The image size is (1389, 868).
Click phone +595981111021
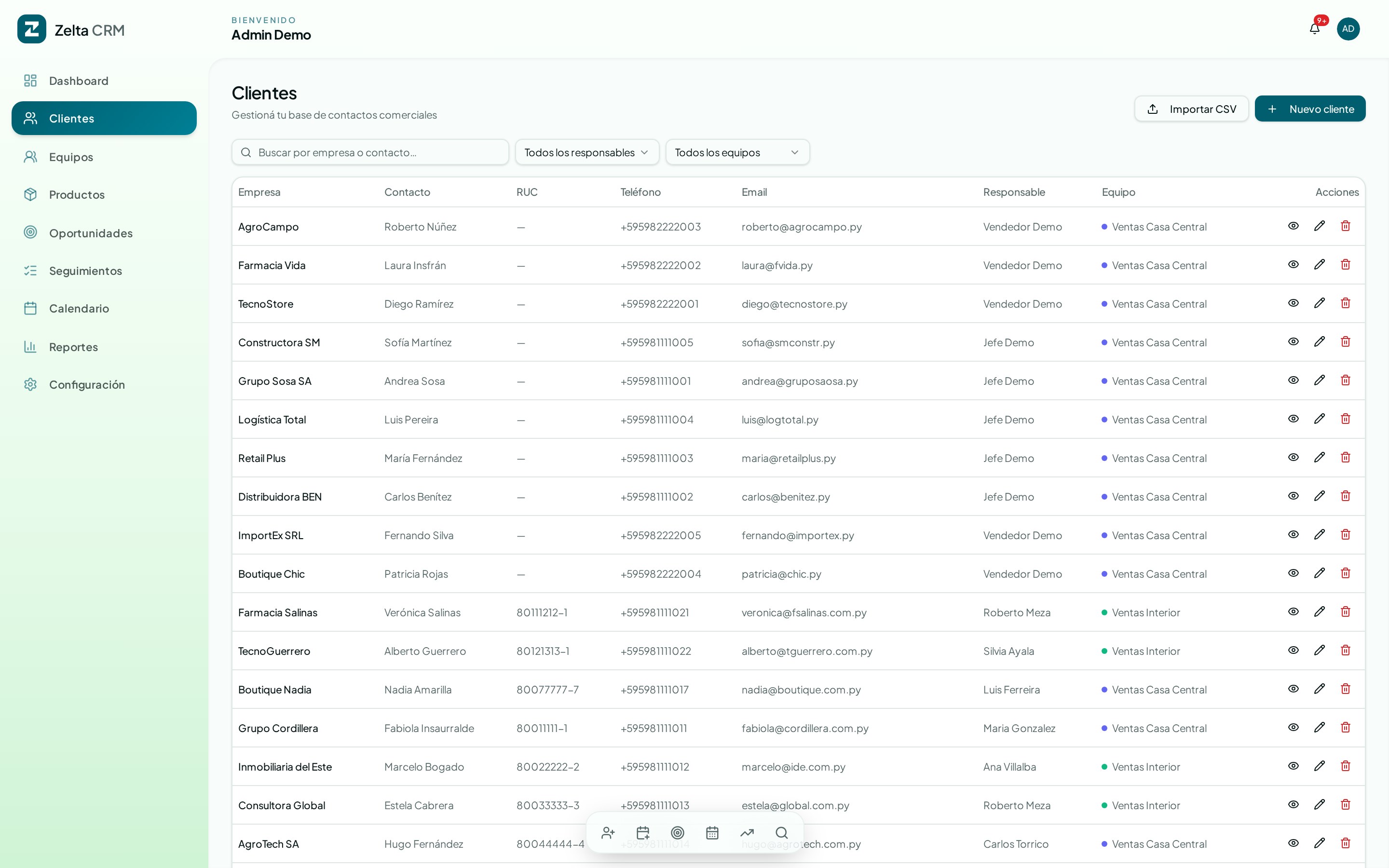click(x=654, y=612)
